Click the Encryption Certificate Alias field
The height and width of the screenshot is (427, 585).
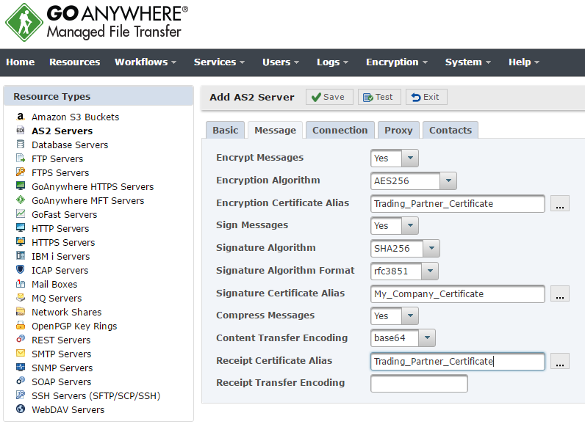click(x=458, y=203)
